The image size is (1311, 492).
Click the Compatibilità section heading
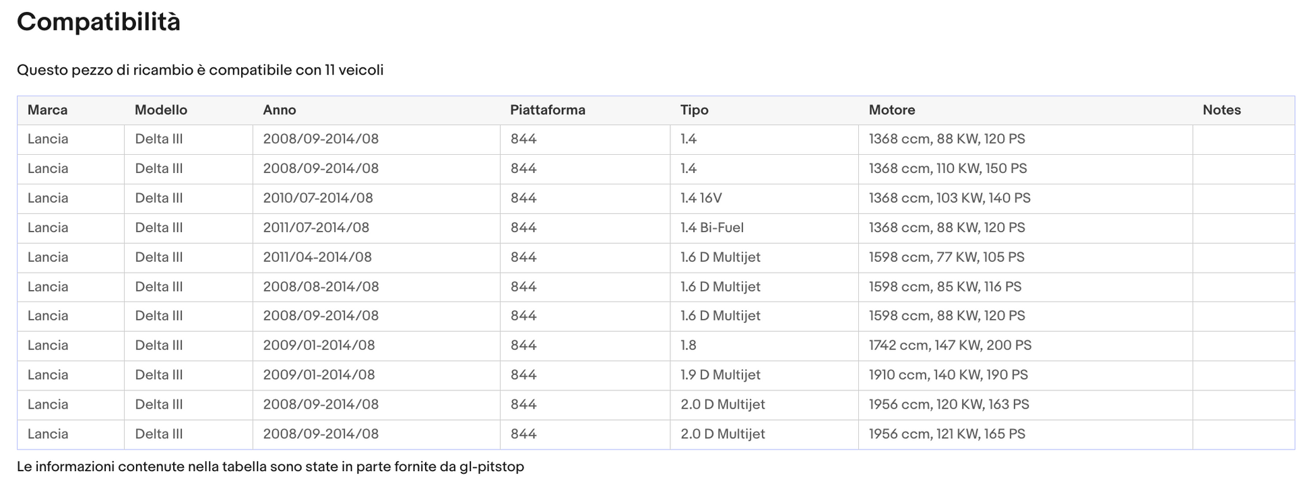tap(98, 22)
